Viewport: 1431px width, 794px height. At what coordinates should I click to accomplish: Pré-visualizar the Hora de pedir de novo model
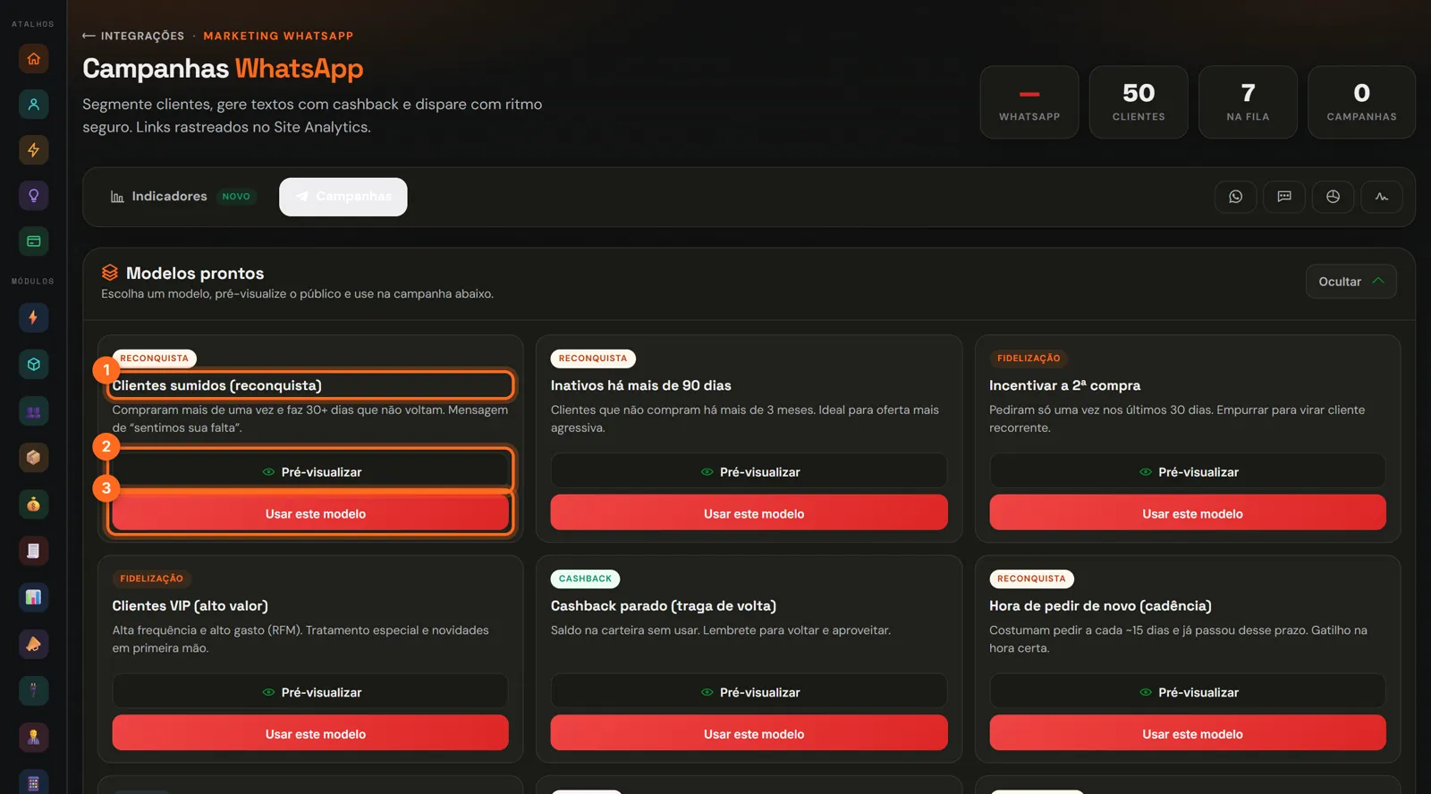click(x=1188, y=692)
